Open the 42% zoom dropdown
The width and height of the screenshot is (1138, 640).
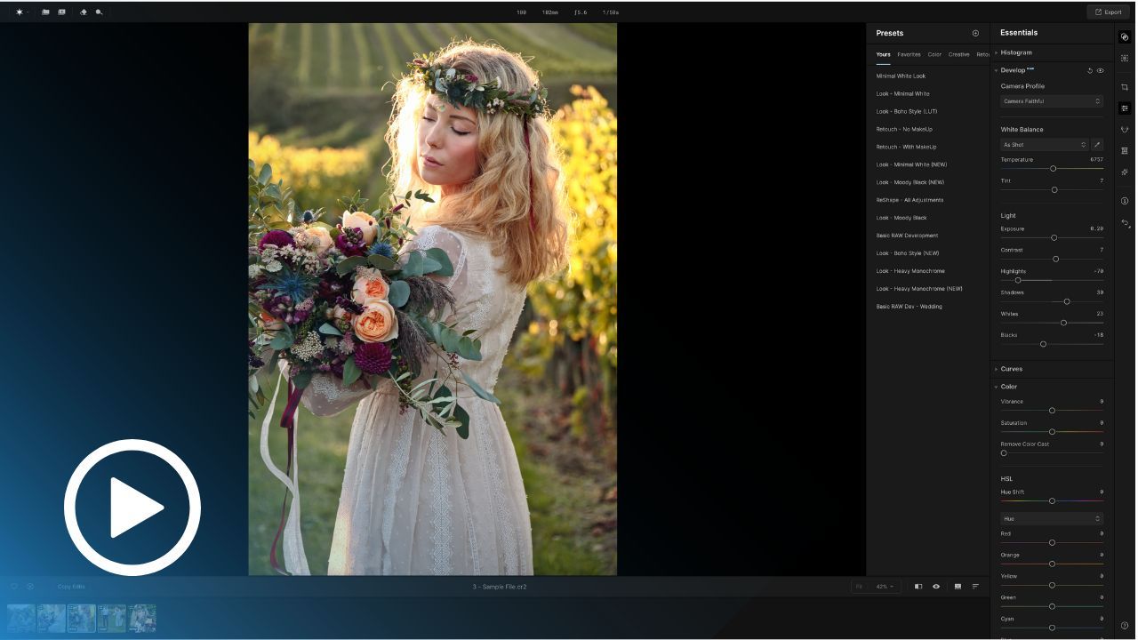click(885, 587)
